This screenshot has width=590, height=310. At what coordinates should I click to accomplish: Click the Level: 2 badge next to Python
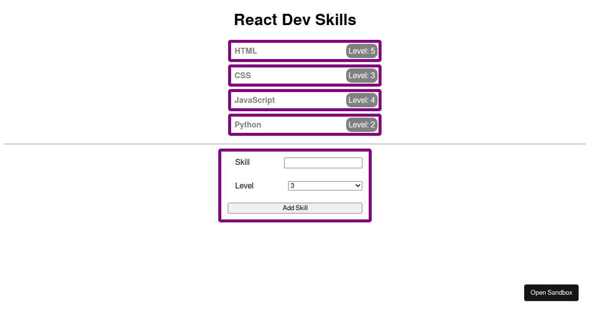coord(361,124)
